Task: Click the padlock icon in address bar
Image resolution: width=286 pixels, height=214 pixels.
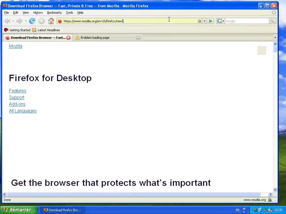Action: [x=199, y=21]
